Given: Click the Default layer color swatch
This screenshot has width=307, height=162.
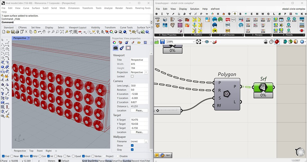Looking at the screenshot, I should [x=60, y=161].
